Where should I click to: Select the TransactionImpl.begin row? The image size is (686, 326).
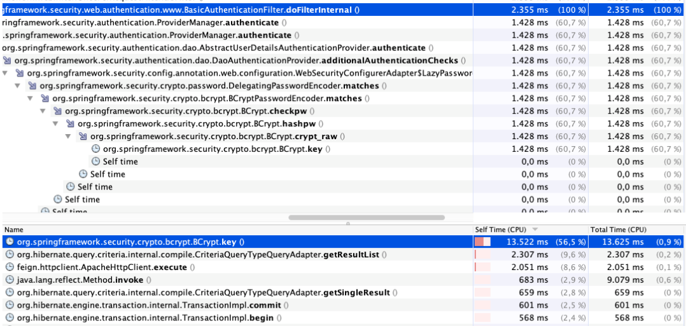point(343,318)
